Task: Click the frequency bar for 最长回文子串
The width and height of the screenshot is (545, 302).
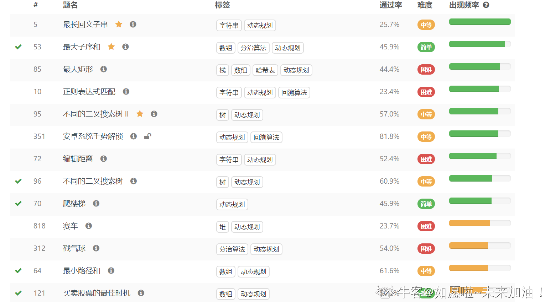Action: [x=479, y=22]
